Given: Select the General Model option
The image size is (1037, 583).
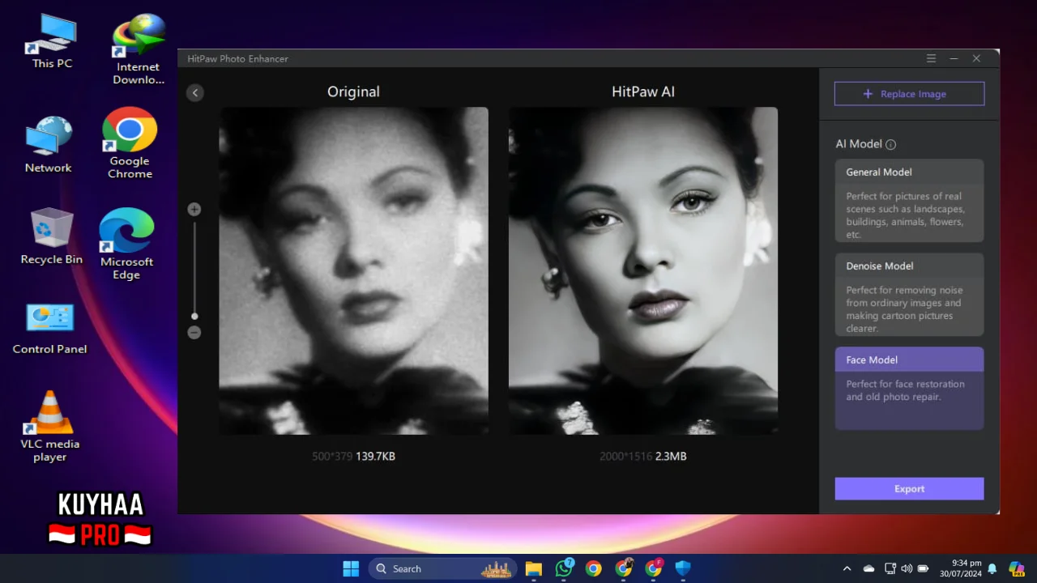Looking at the screenshot, I should tap(909, 201).
